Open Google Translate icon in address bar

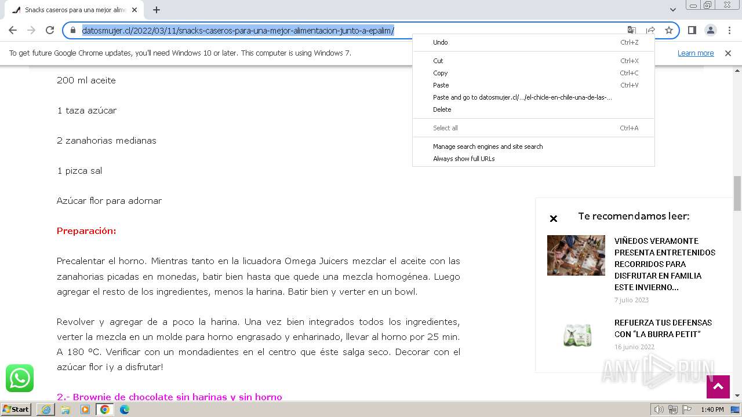[x=632, y=30]
